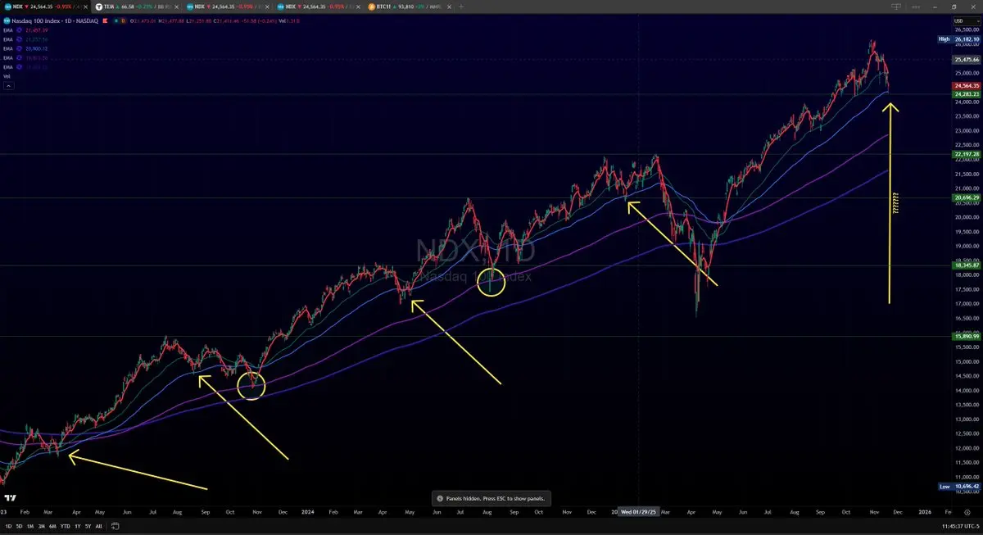
Task: Click the TradingView logo on the chart
Action: click(x=10, y=497)
